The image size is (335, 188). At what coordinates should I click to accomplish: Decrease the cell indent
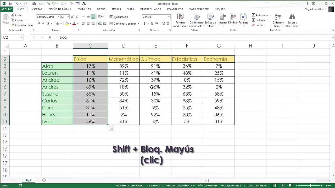(x=100, y=23)
